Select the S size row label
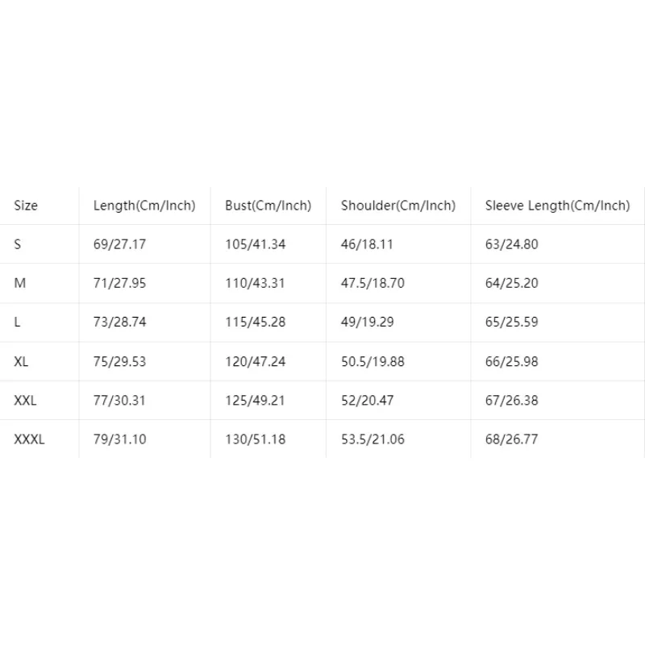 point(17,244)
